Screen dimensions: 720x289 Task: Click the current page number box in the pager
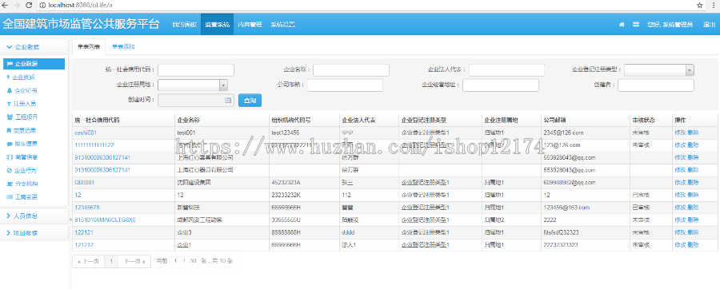[174, 260]
